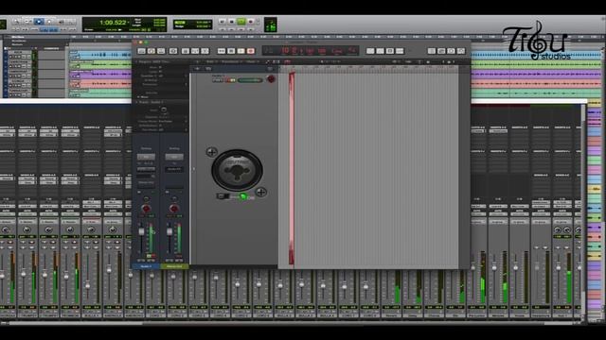Select the highlighted Selector tool in Pro Tools
606x340 pixels.
pos(39,21)
